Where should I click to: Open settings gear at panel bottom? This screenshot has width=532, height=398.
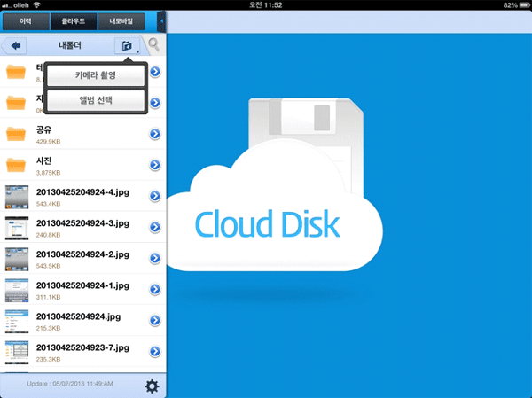coord(152,386)
